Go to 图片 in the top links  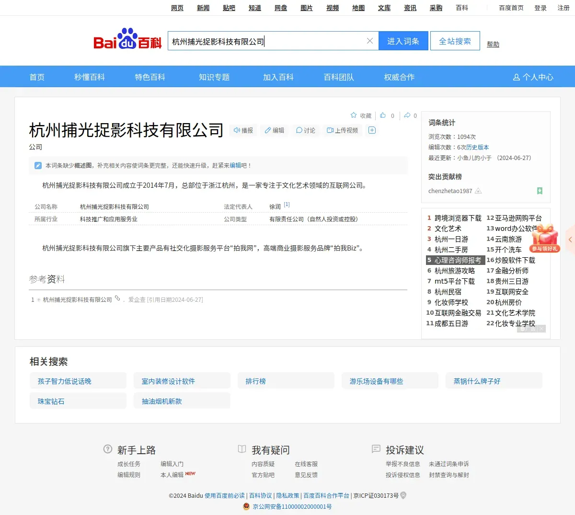click(x=307, y=8)
